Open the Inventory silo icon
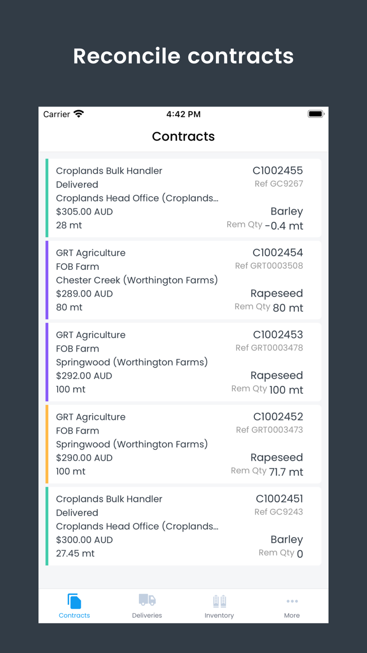This screenshot has width=367, height=653. click(x=219, y=601)
